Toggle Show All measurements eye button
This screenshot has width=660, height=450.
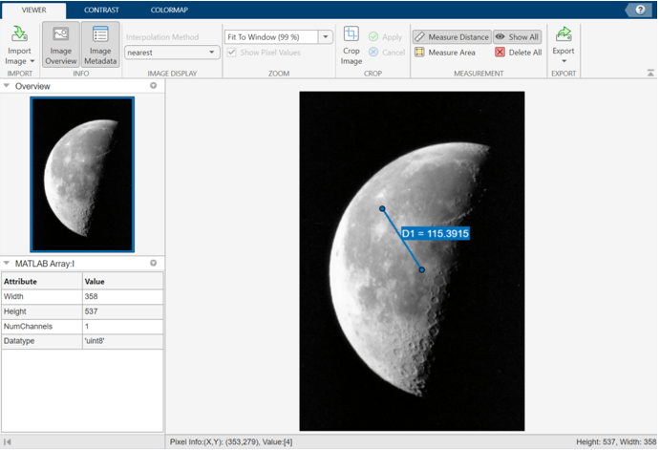518,37
